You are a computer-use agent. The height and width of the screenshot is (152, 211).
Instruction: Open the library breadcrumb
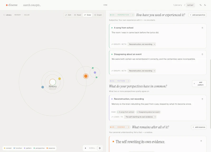pos(178,5)
